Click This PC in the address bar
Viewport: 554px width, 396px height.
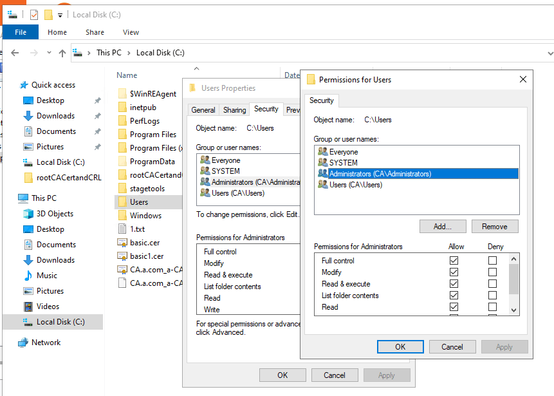[109, 53]
